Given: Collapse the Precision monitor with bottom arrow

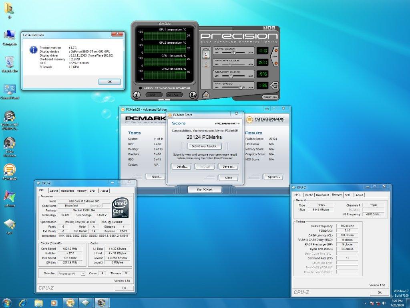Looking at the screenshot, I should click(165, 100).
